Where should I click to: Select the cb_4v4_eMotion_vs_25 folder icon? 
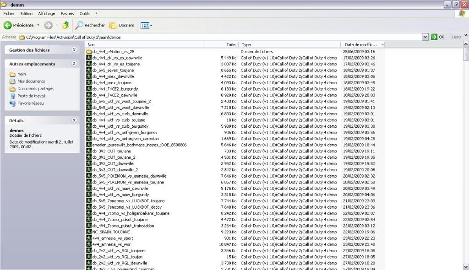tap(89, 51)
